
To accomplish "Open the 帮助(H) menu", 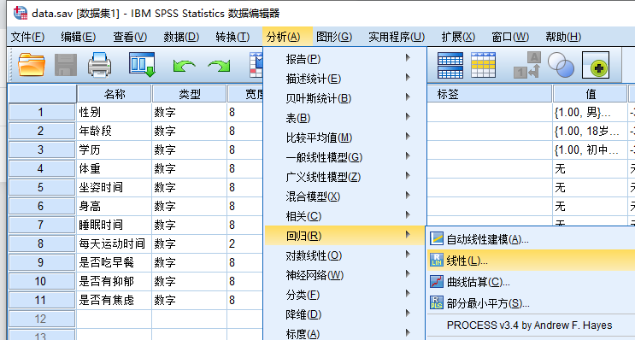I will click(563, 38).
